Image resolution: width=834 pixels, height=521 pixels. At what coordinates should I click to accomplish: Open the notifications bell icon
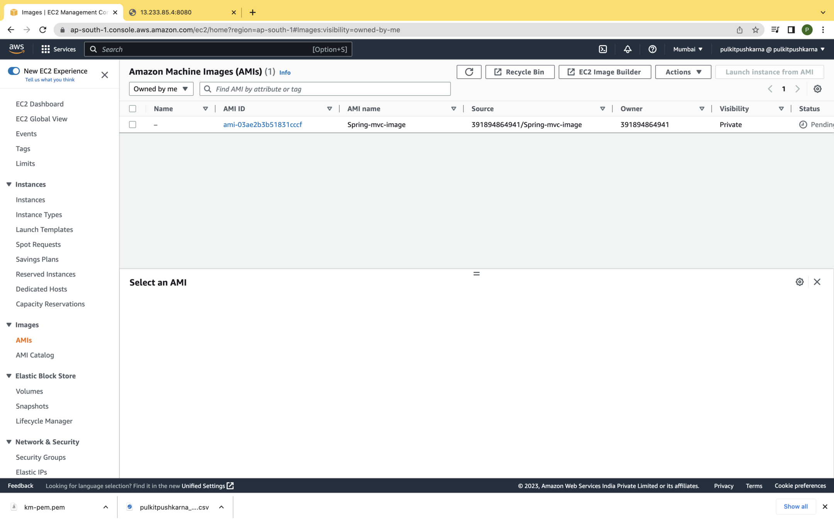pos(627,49)
